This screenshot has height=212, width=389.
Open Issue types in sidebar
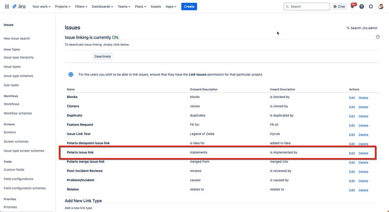(12, 67)
